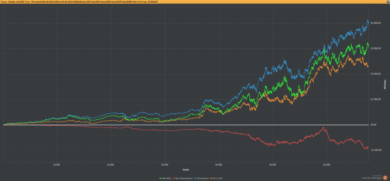Click the player name Shuller_A1t in header
This screenshot has width=390, height=181.
pyautogui.click(x=16, y=2)
